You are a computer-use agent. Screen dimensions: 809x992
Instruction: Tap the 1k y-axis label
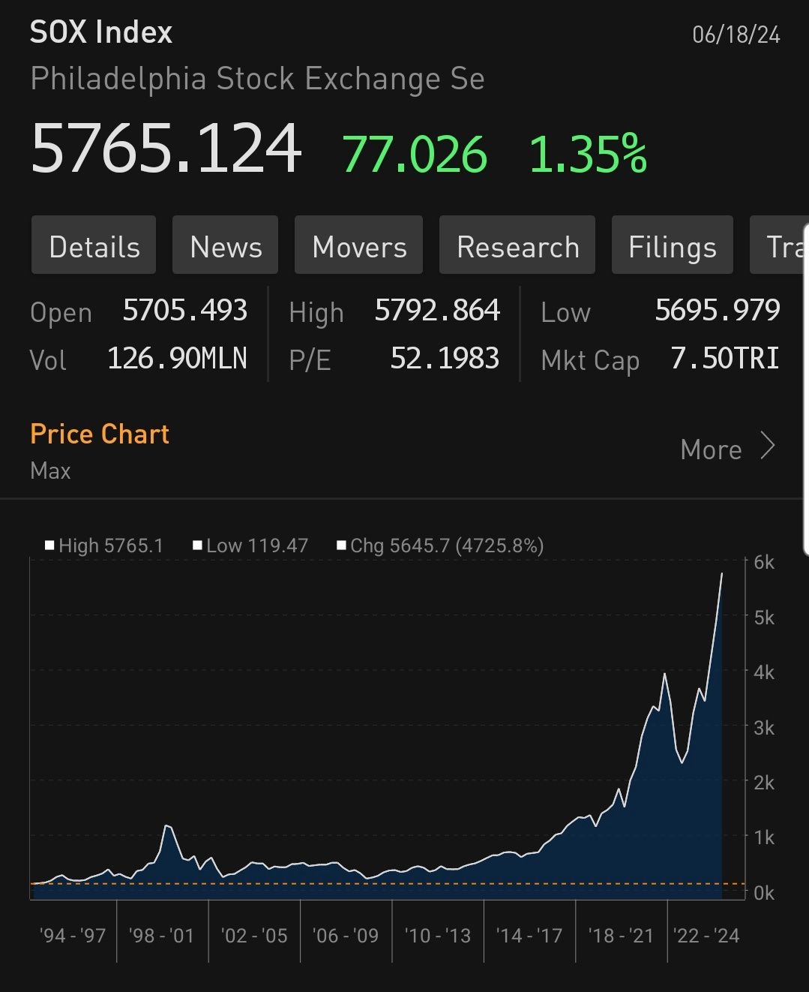[764, 837]
